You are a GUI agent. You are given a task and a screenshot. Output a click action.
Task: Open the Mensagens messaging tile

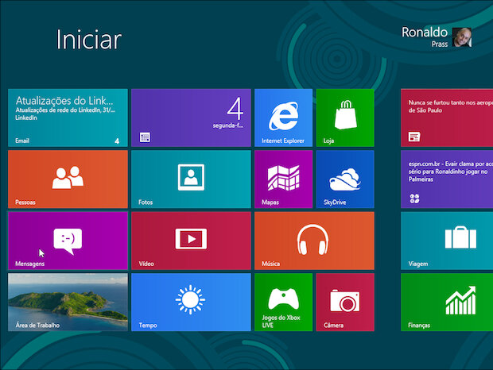(68, 241)
